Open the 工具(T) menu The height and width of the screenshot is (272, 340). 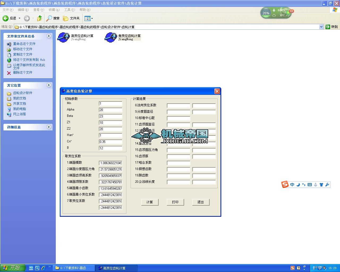pos(69,10)
